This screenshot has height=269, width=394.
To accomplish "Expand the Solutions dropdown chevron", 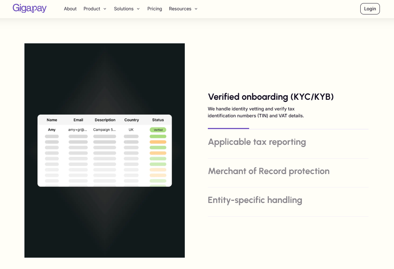I will tap(138, 9).
